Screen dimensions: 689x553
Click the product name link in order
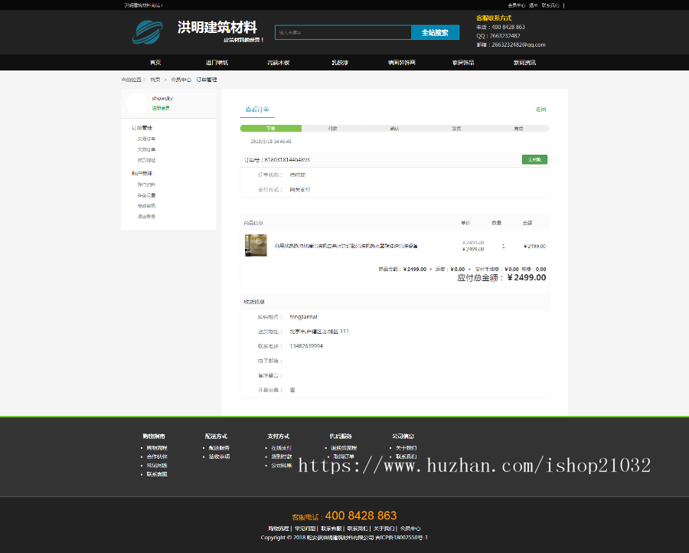coord(346,246)
